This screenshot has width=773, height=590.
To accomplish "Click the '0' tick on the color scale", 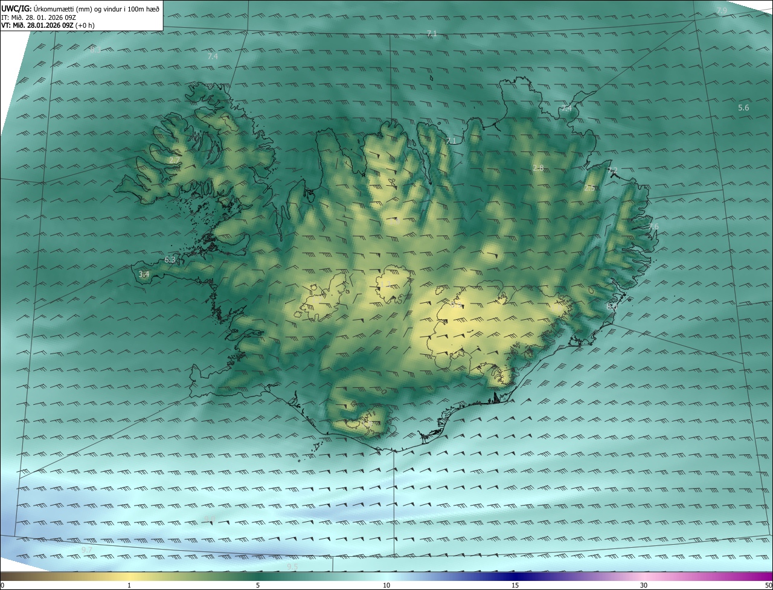I will coord(2,585).
